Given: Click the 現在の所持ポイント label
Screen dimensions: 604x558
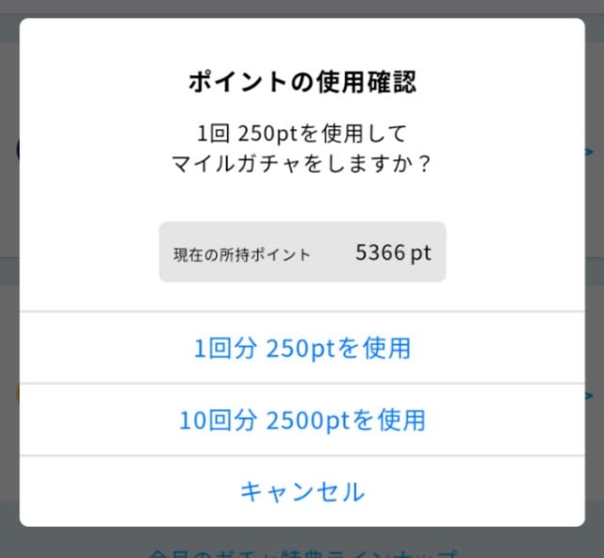Looking at the screenshot, I should pyautogui.click(x=241, y=254).
